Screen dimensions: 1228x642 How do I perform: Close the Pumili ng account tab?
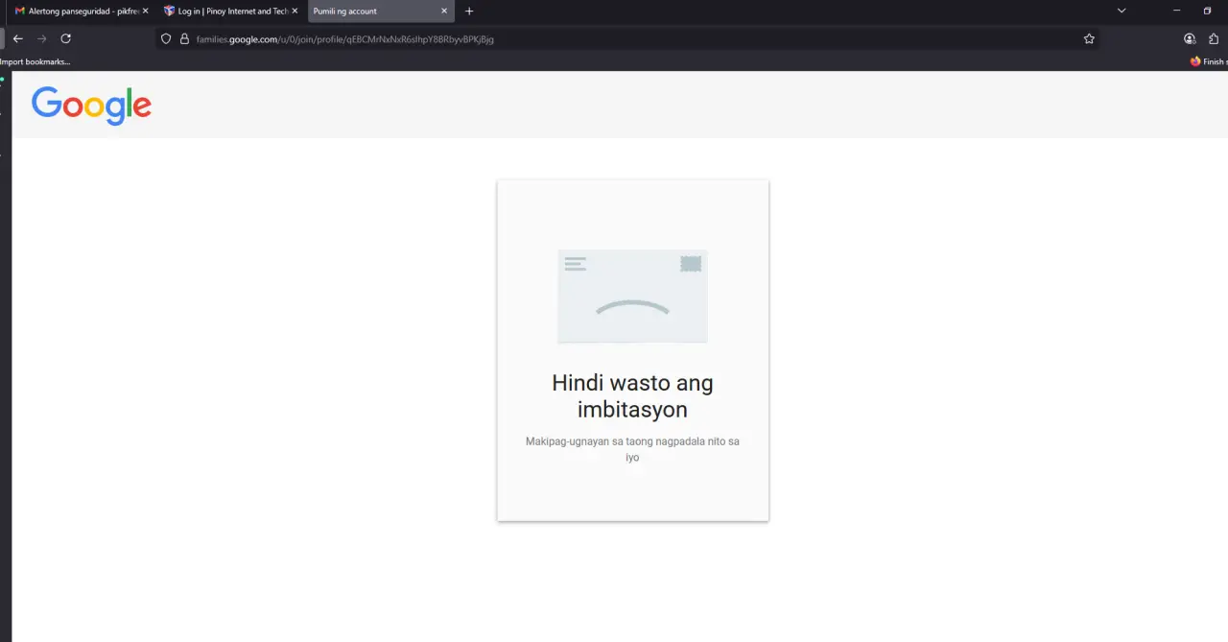(444, 12)
